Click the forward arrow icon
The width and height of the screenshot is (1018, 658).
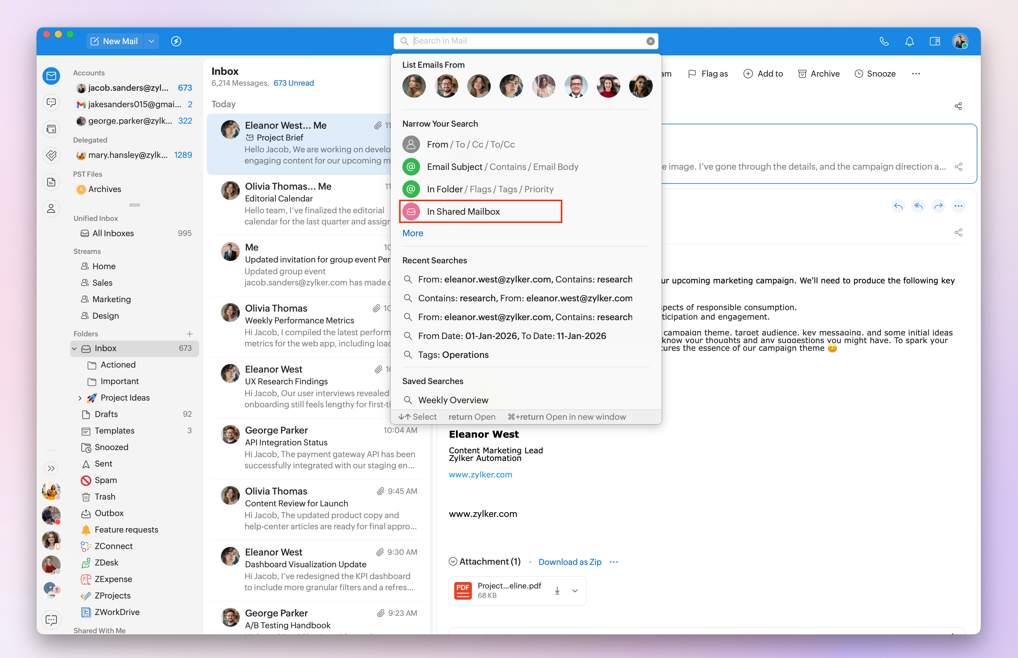[x=938, y=206]
